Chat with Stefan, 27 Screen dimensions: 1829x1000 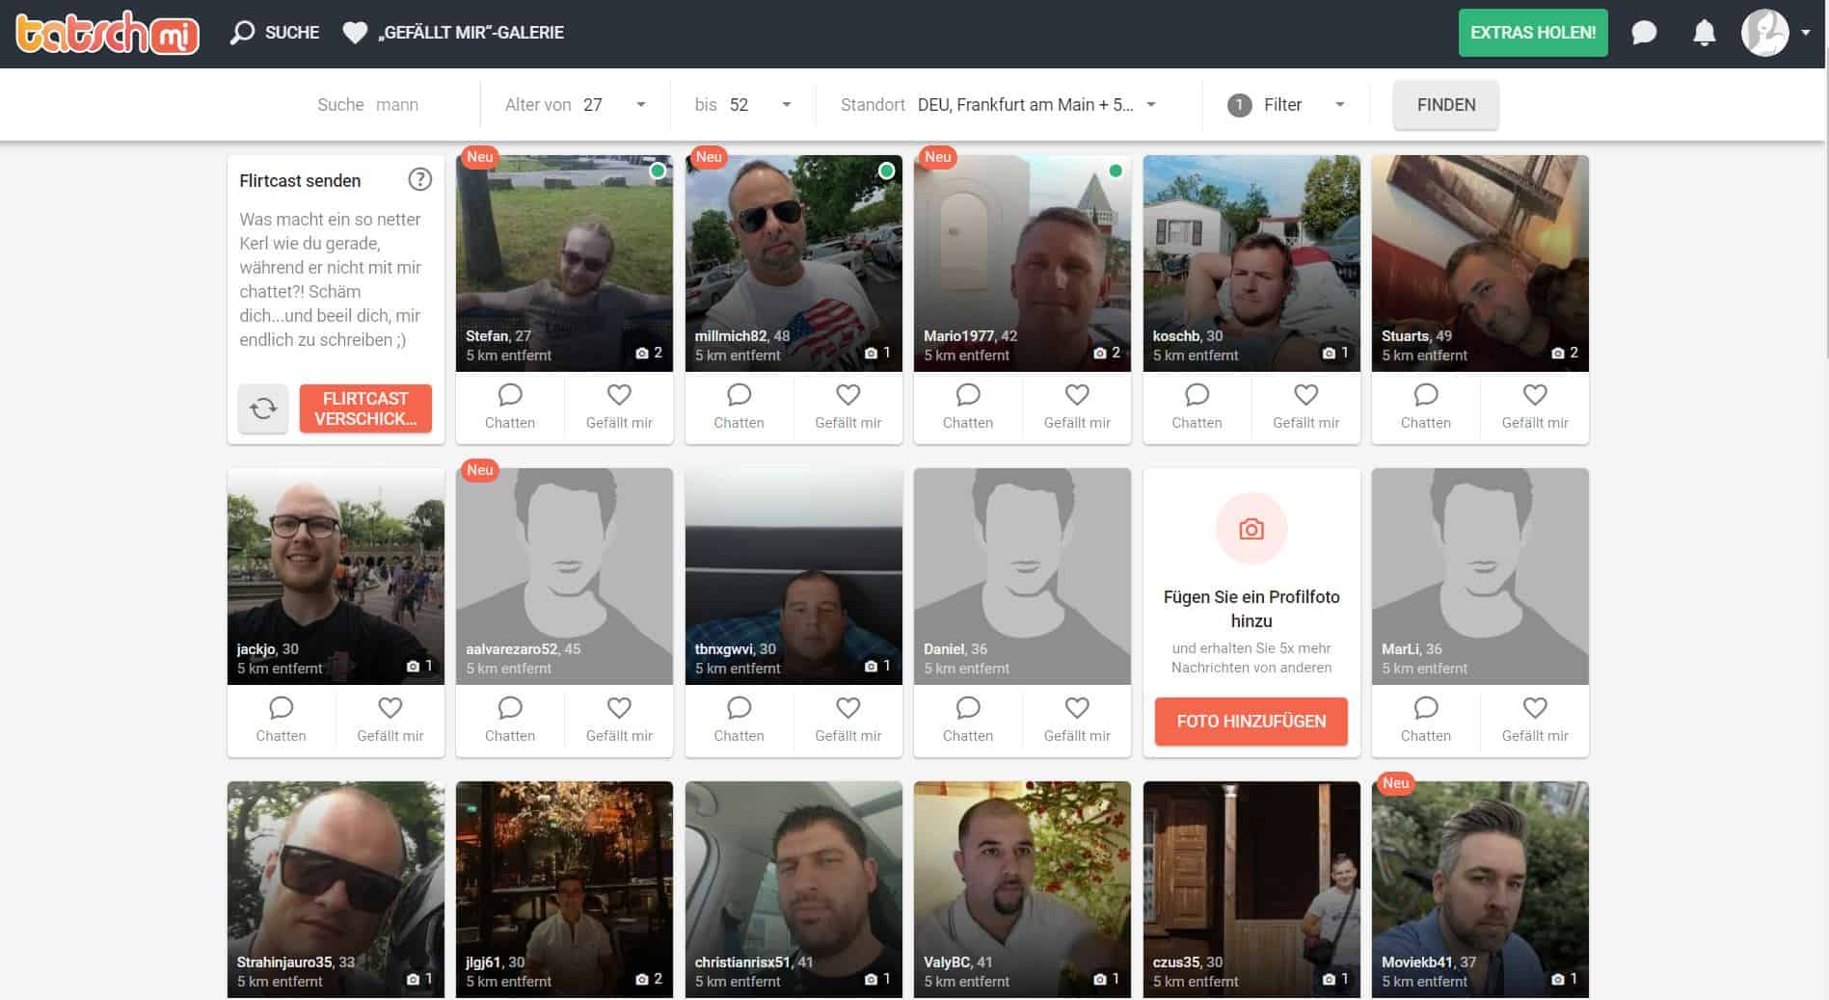coord(510,408)
